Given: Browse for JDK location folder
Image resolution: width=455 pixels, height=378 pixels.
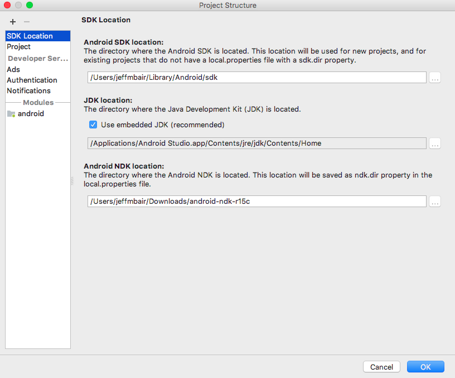Looking at the screenshot, I should coord(435,143).
